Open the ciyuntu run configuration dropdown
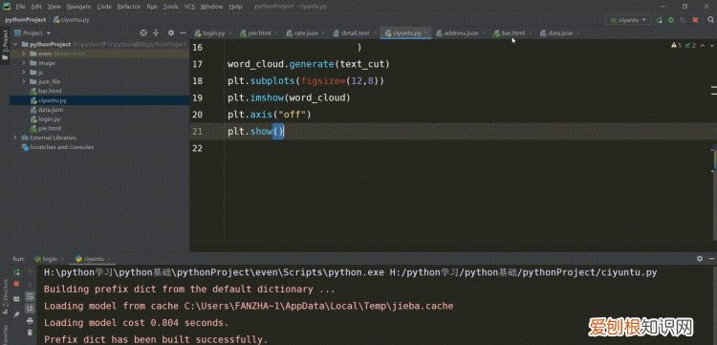Image resolution: width=717 pixels, height=345 pixels. pyautogui.click(x=628, y=20)
